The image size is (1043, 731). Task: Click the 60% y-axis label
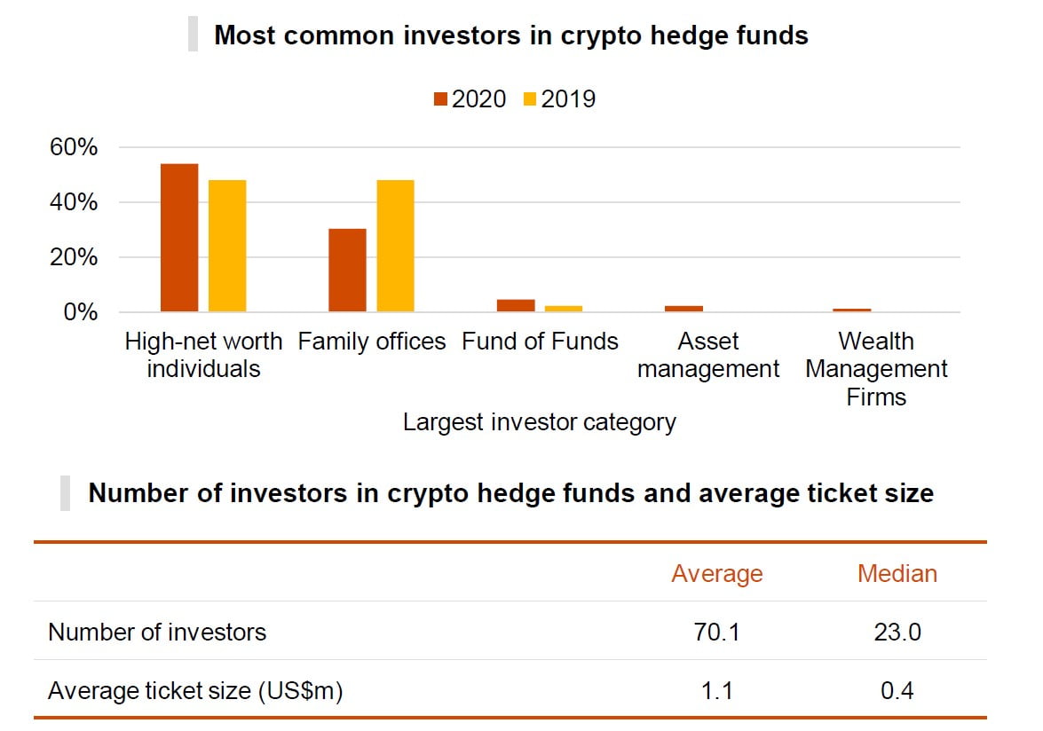click(x=74, y=147)
